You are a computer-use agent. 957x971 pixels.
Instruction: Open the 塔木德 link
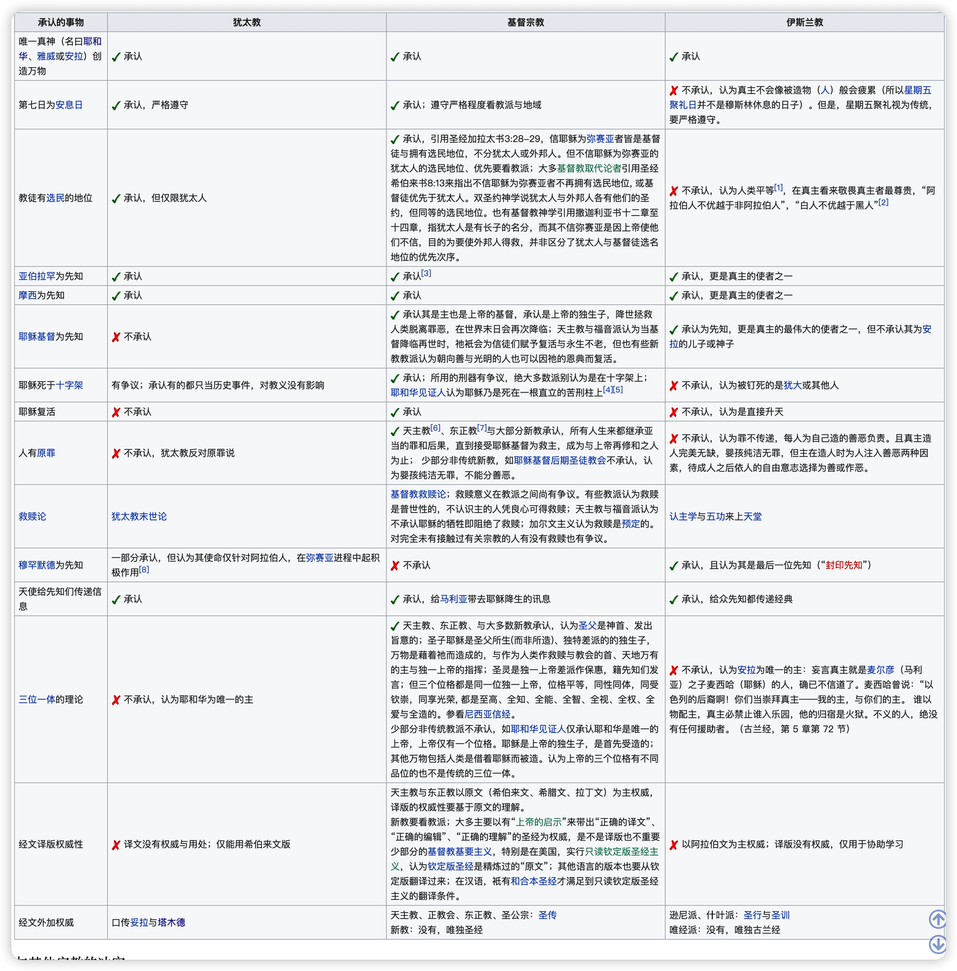tap(171, 922)
